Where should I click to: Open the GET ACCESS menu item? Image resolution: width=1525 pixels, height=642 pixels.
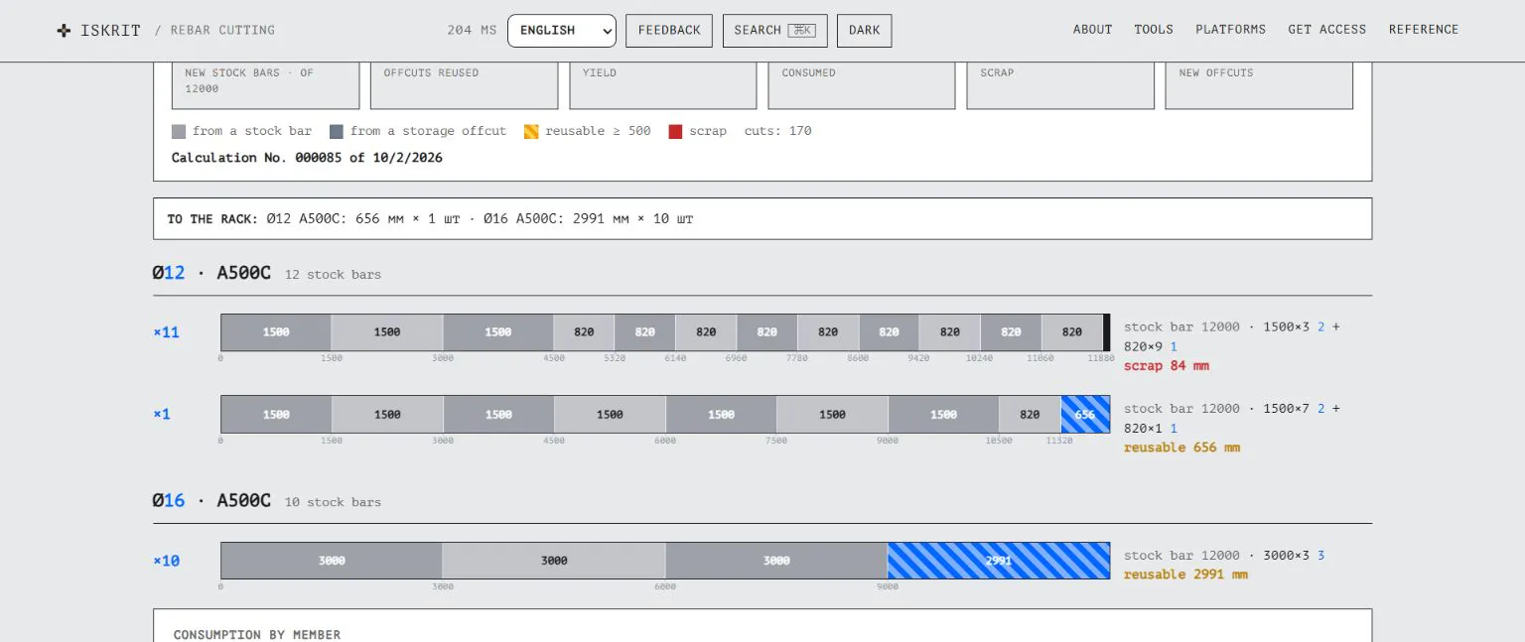(1326, 30)
